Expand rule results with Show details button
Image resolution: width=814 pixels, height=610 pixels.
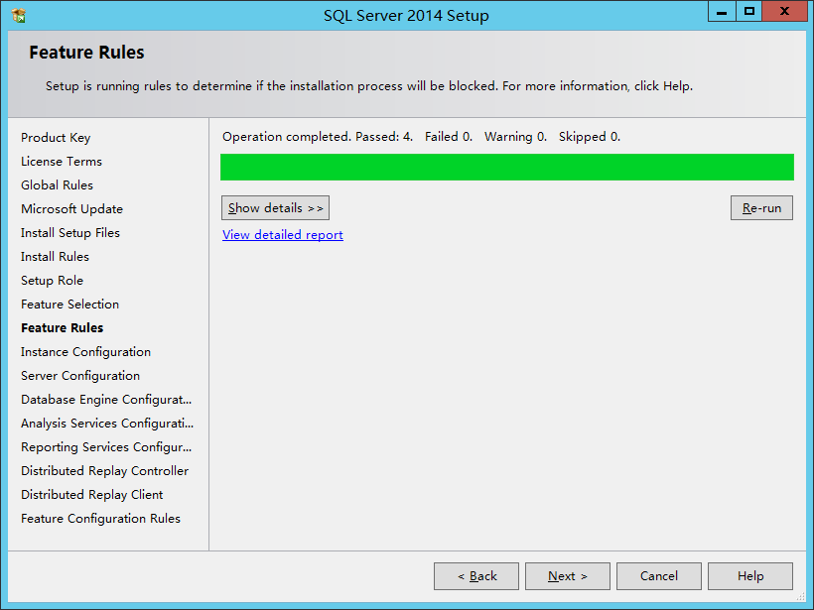point(275,208)
